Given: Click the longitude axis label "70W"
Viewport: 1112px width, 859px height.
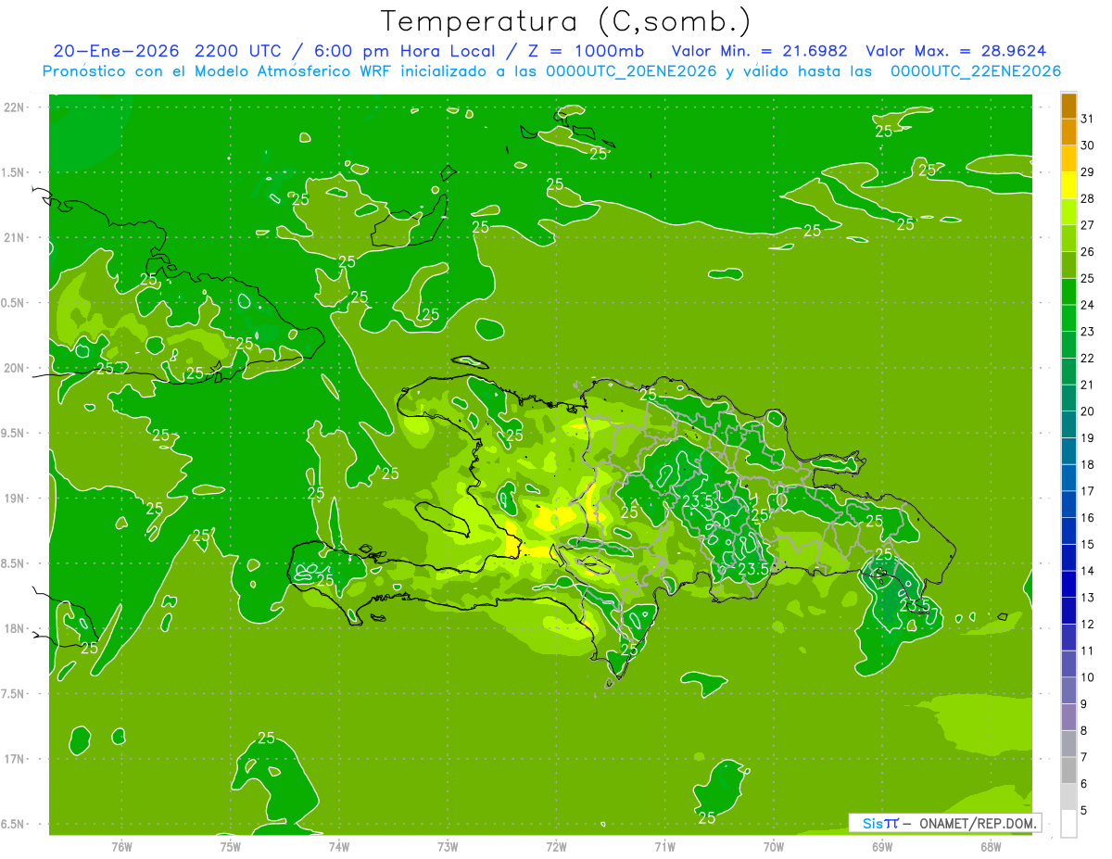Looking at the screenshot, I should [773, 846].
